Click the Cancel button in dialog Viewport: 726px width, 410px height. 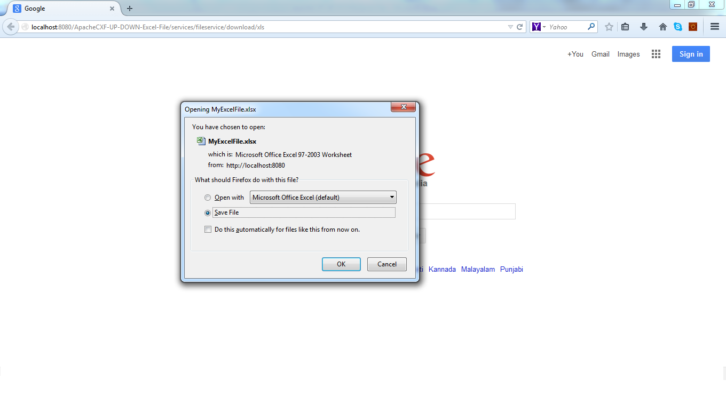pos(387,264)
